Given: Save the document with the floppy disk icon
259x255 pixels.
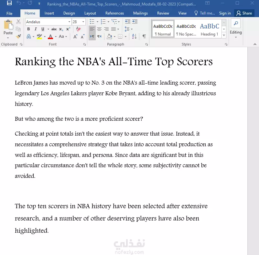Looking at the screenshot, I should pyautogui.click(x=9, y=3).
